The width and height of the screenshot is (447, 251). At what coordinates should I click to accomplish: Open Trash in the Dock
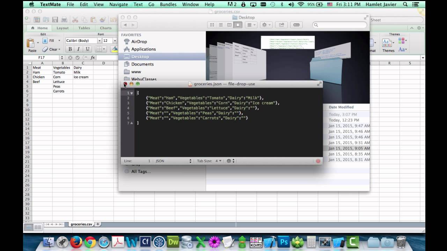click(401, 242)
